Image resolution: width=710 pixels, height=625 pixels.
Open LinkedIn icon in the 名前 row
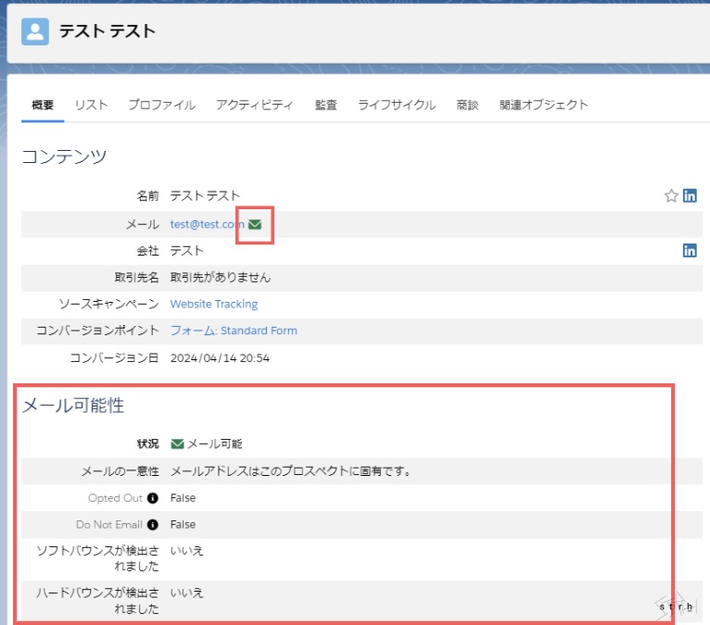click(x=690, y=196)
